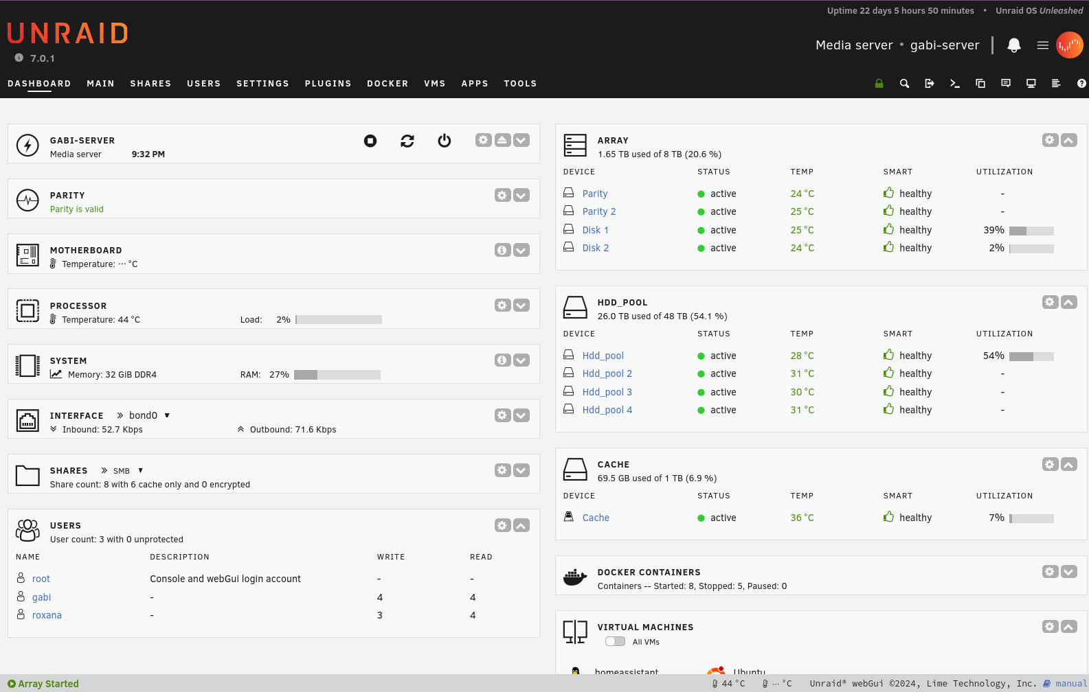
Task: Open the help question mark icon
Action: [1081, 84]
